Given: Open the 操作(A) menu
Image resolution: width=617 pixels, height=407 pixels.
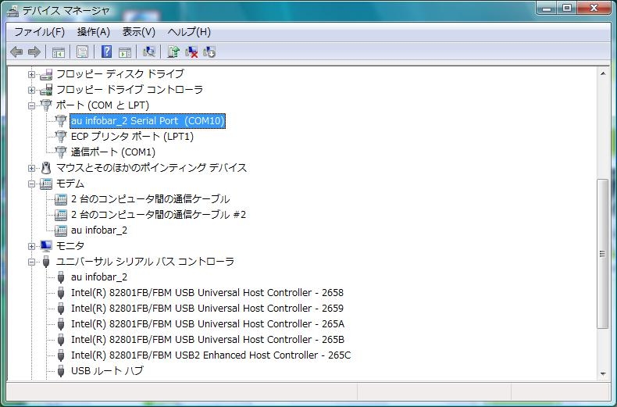Looking at the screenshot, I should coord(94,32).
